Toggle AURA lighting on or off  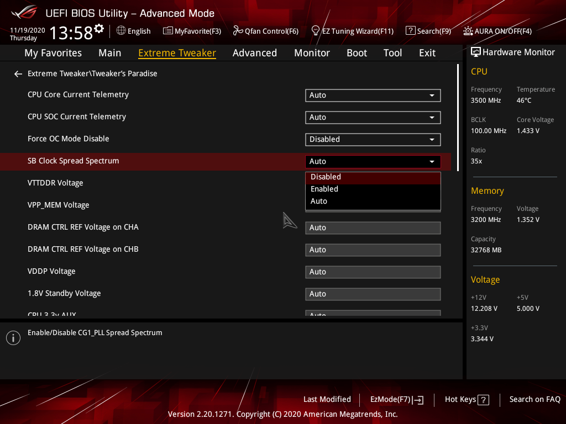(x=497, y=31)
